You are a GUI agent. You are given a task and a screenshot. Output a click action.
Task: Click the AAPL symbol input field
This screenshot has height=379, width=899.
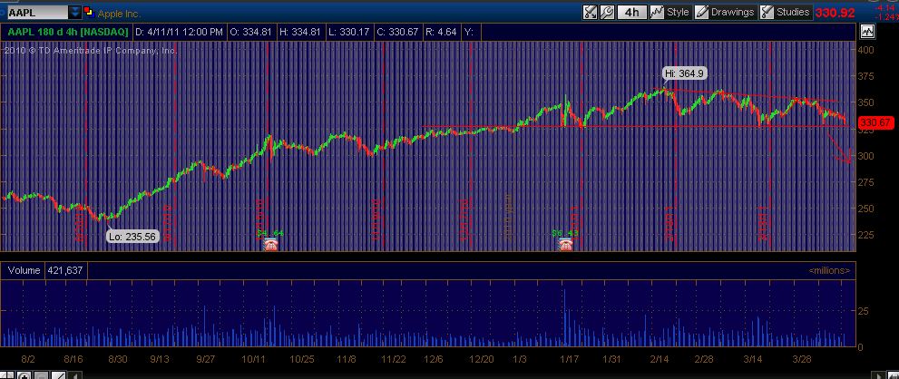click(36, 12)
